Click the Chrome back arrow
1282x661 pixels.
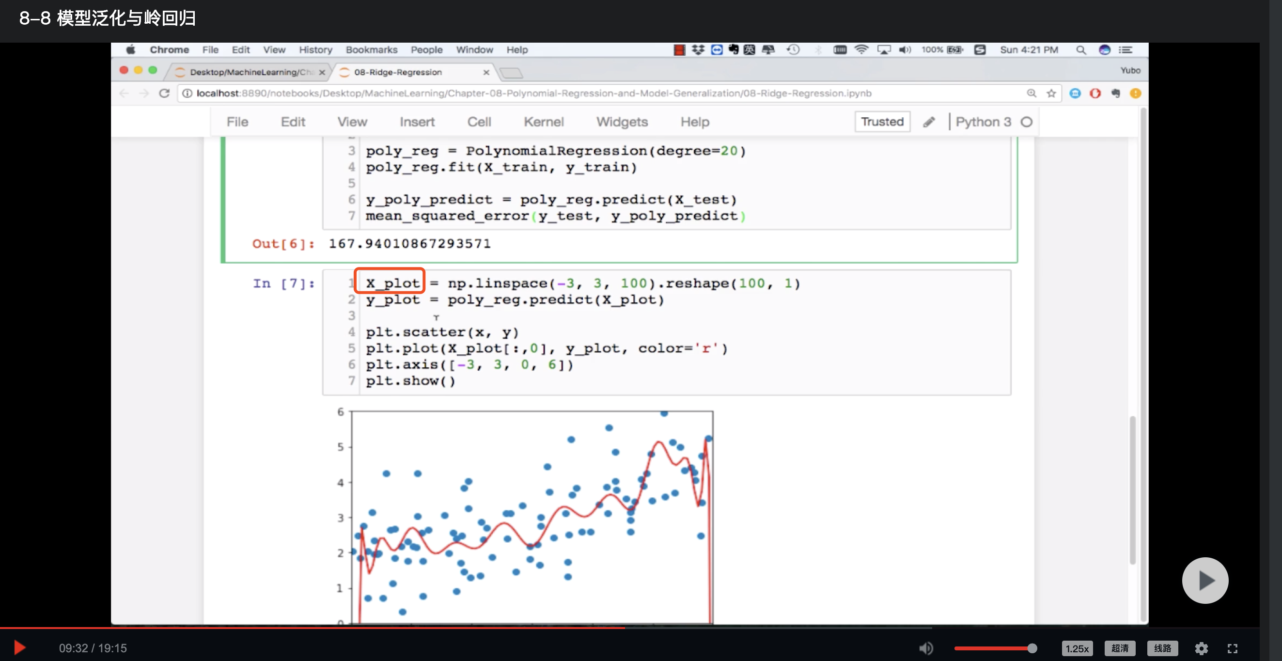124,93
